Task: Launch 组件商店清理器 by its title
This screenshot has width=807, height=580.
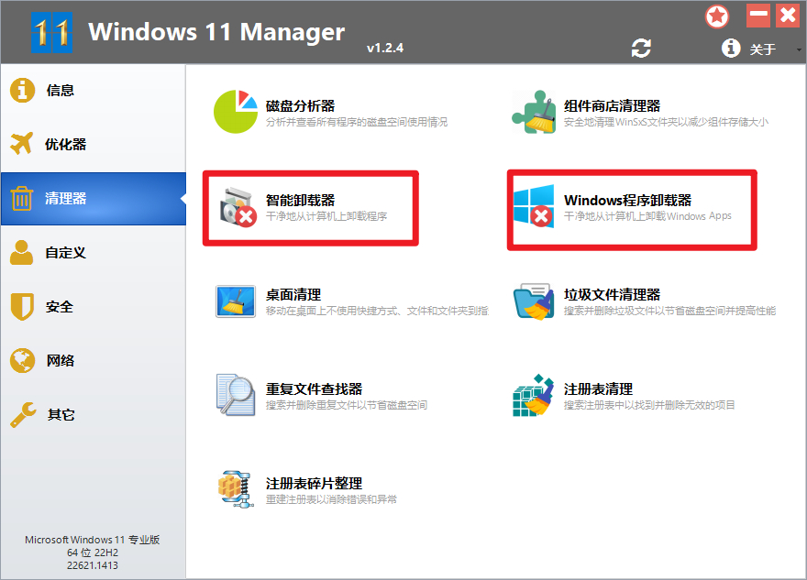Action: coord(612,106)
